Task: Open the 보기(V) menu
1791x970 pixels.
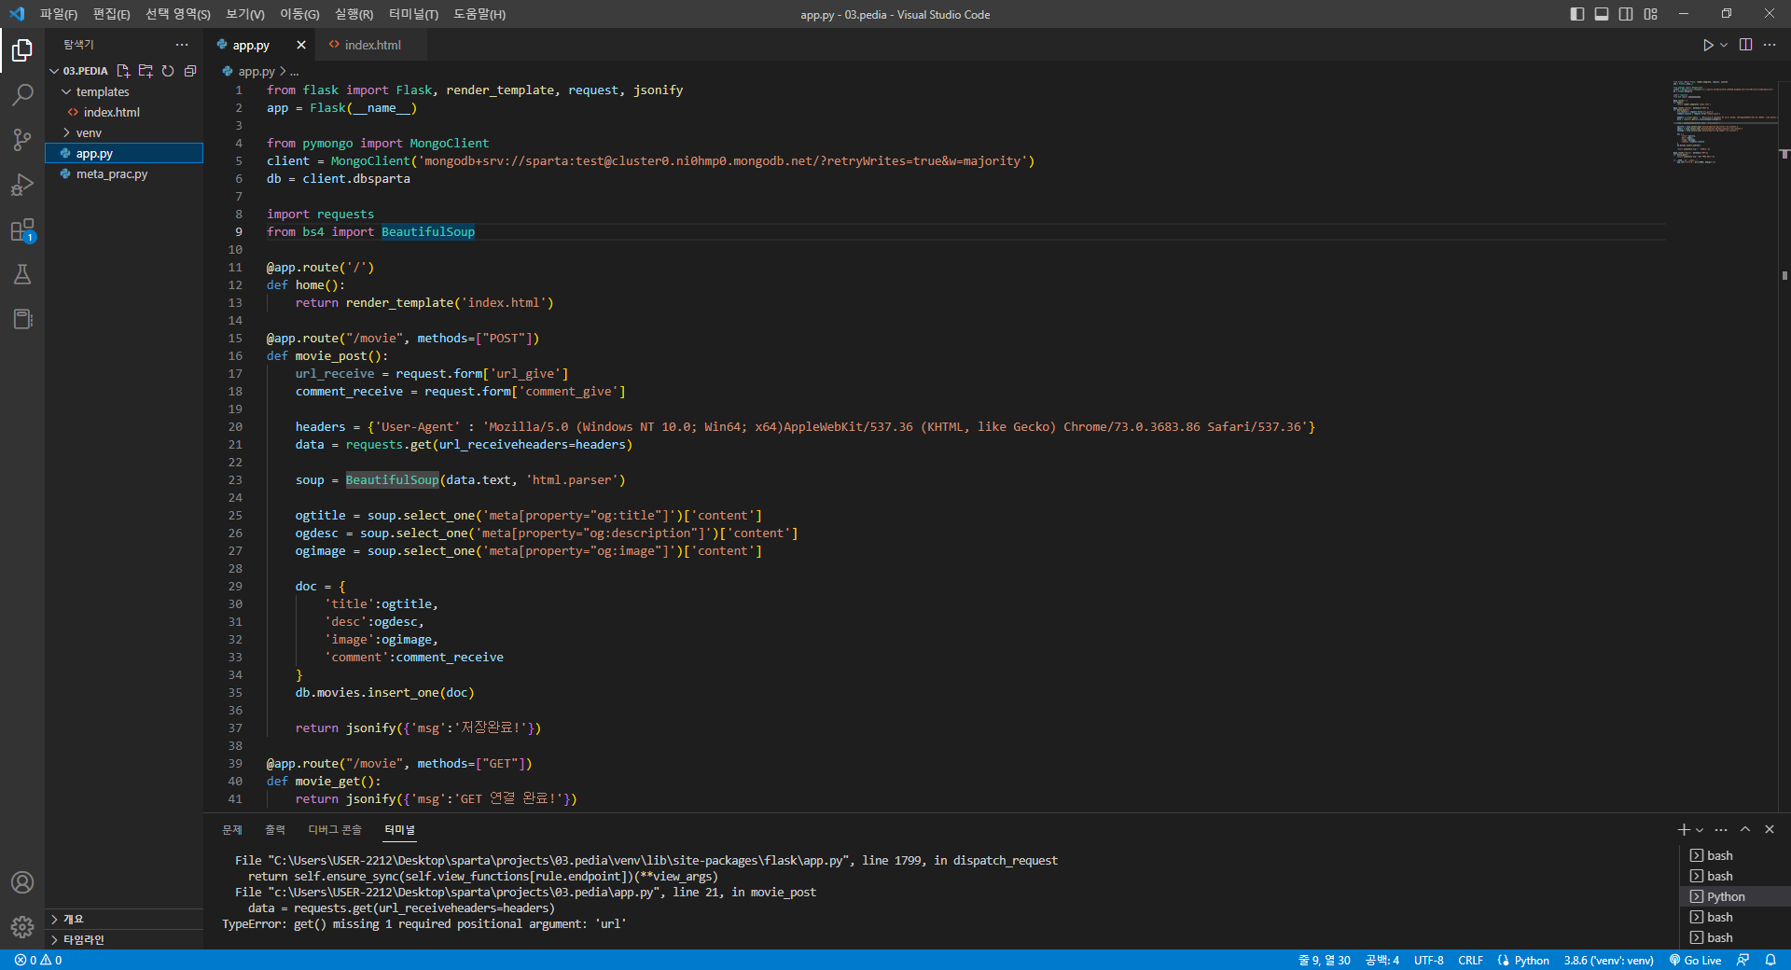Action: tap(245, 14)
